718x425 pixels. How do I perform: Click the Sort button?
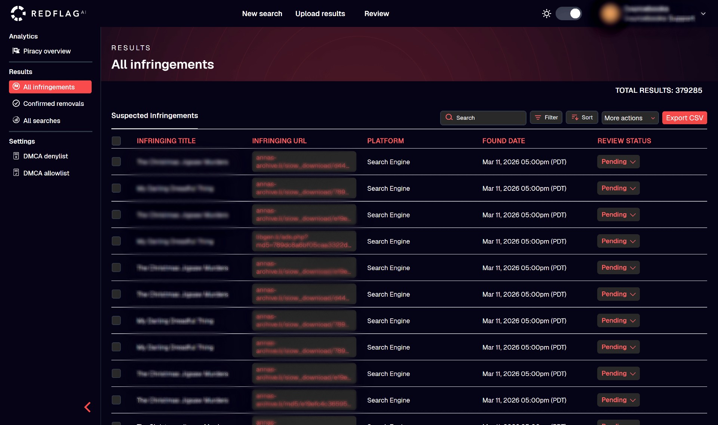(x=582, y=117)
